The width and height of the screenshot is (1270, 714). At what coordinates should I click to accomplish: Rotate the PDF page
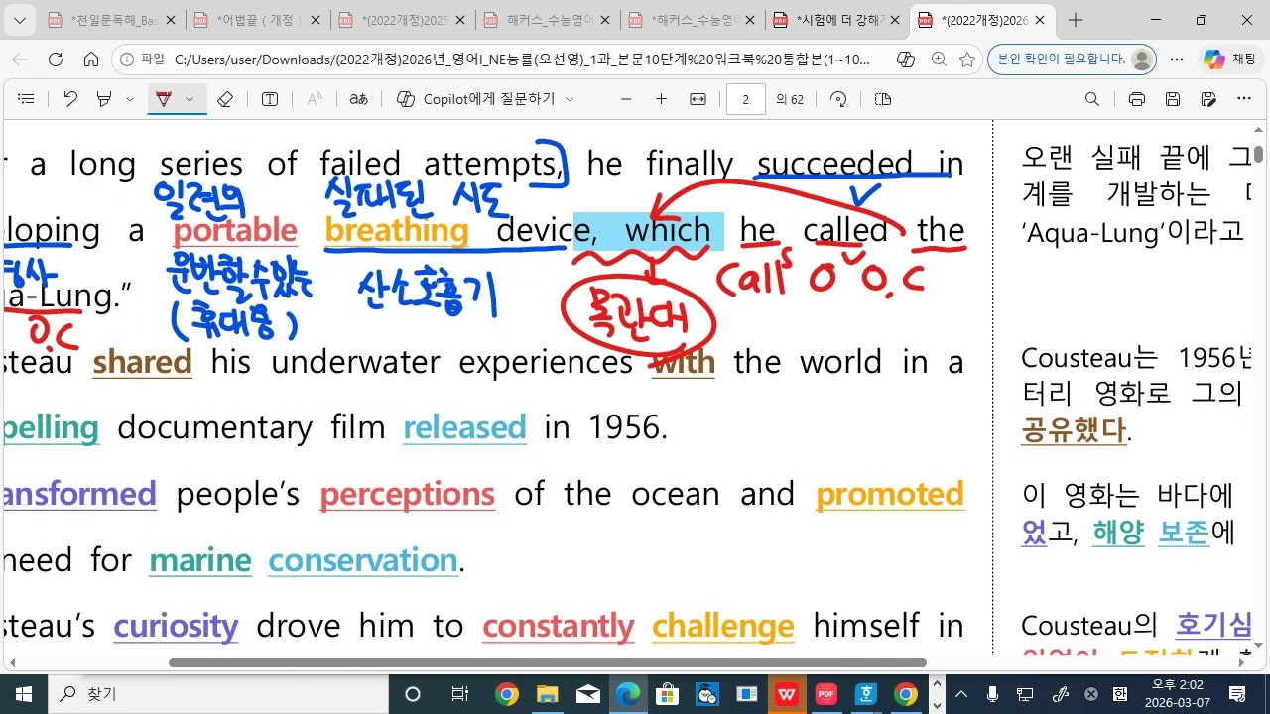point(839,99)
